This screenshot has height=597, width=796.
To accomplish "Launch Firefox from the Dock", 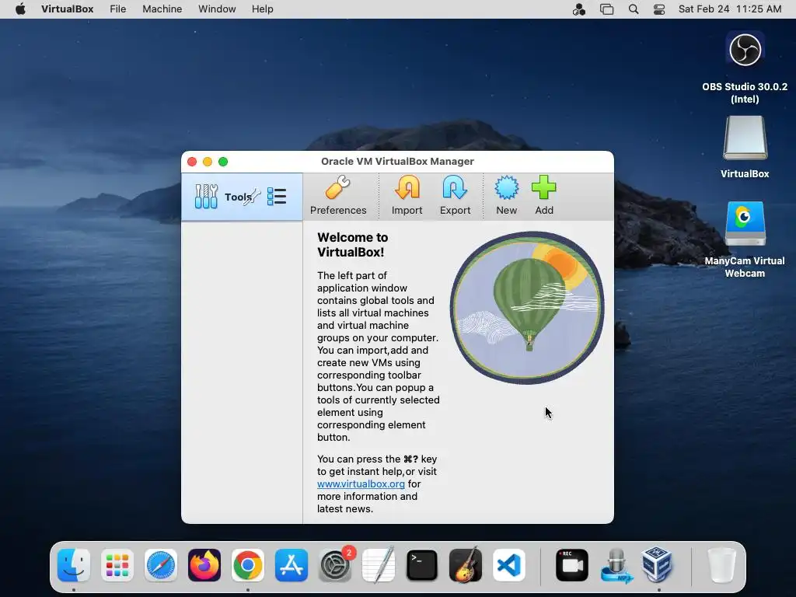I will coord(204,565).
